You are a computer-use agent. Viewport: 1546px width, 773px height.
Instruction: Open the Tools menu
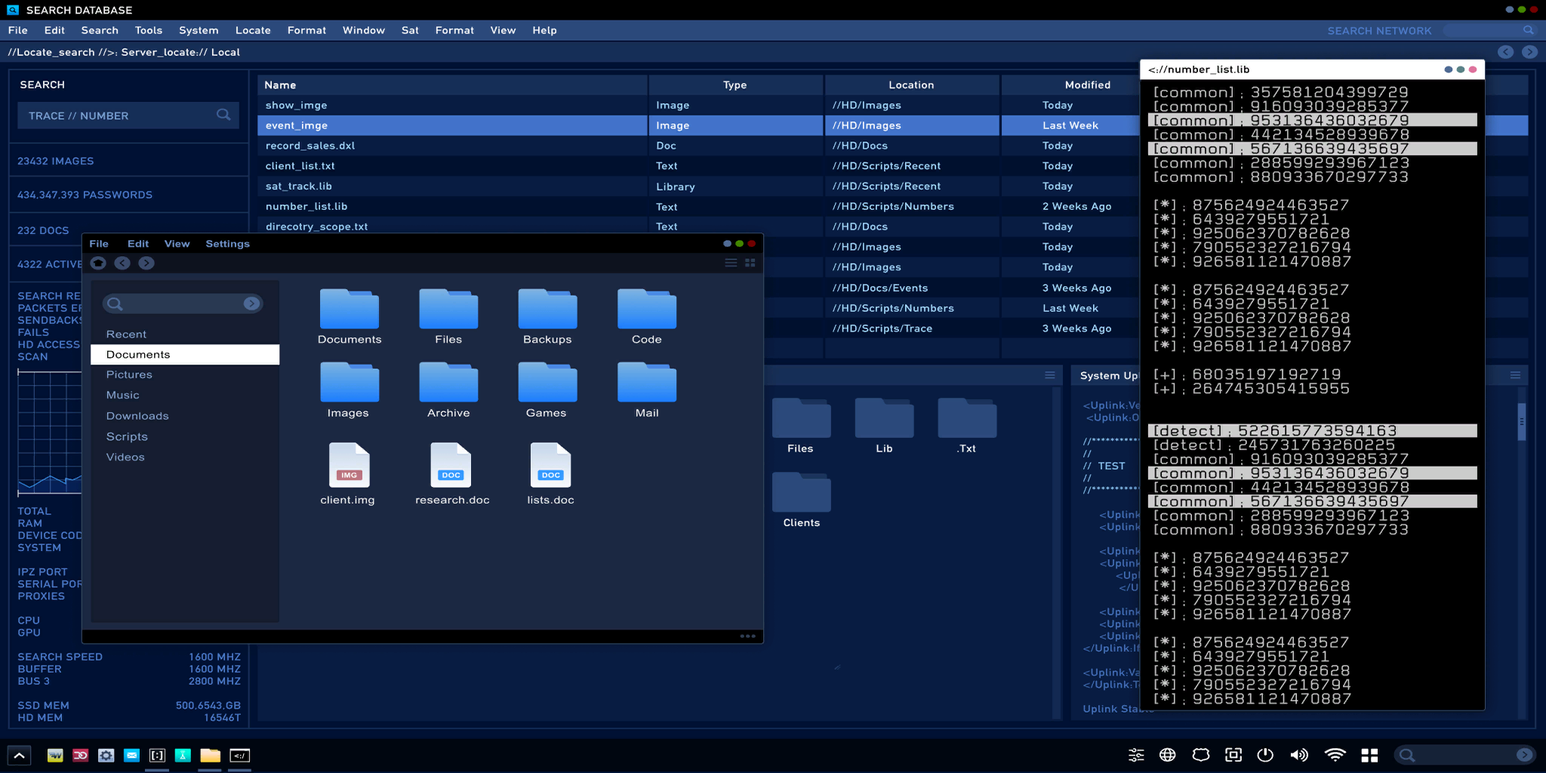[x=149, y=30]
